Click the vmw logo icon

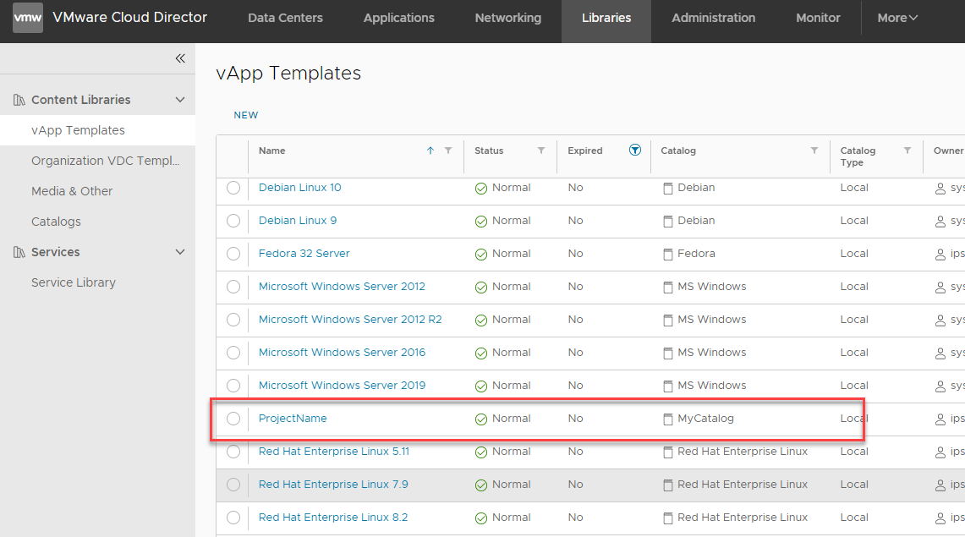[x=28, y=17]
